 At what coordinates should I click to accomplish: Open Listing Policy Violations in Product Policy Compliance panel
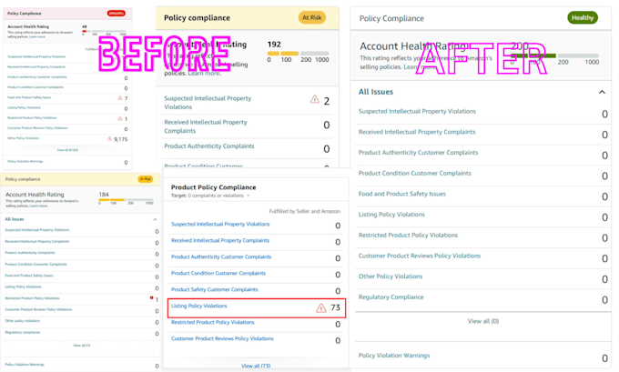pyautogui.click(x=199, y=306)
